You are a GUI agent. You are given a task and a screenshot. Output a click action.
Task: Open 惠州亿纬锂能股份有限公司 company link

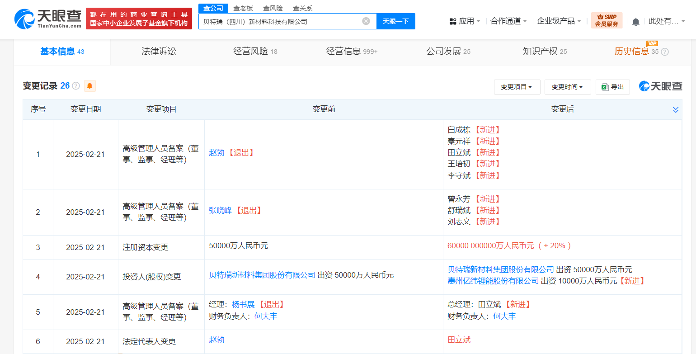[493, 281]
